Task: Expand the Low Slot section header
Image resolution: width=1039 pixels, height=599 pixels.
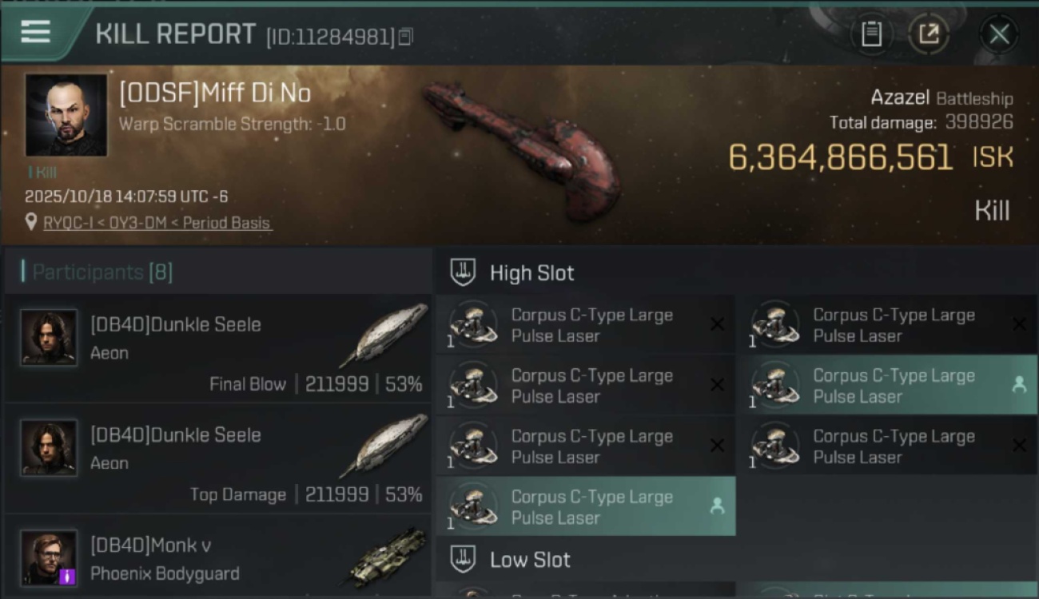Action: pos(735,560)
